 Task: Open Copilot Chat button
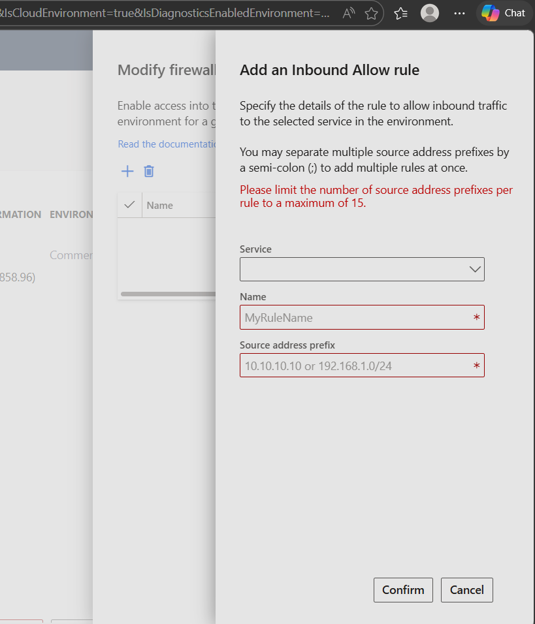coord(504,13)
